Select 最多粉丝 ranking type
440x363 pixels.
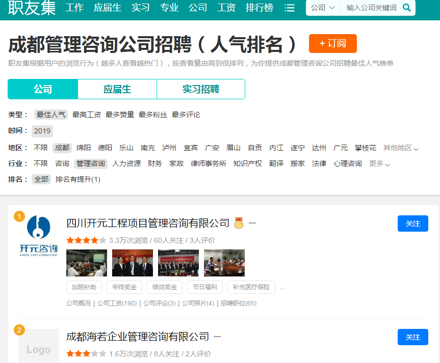coord(153,115)
